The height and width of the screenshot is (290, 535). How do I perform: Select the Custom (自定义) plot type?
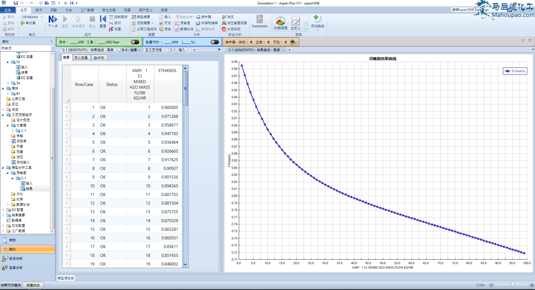tap(296, 23)
